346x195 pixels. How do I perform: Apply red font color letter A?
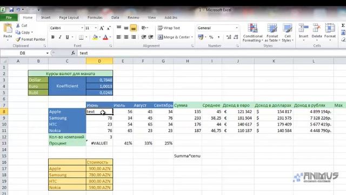tap(105, 37)
